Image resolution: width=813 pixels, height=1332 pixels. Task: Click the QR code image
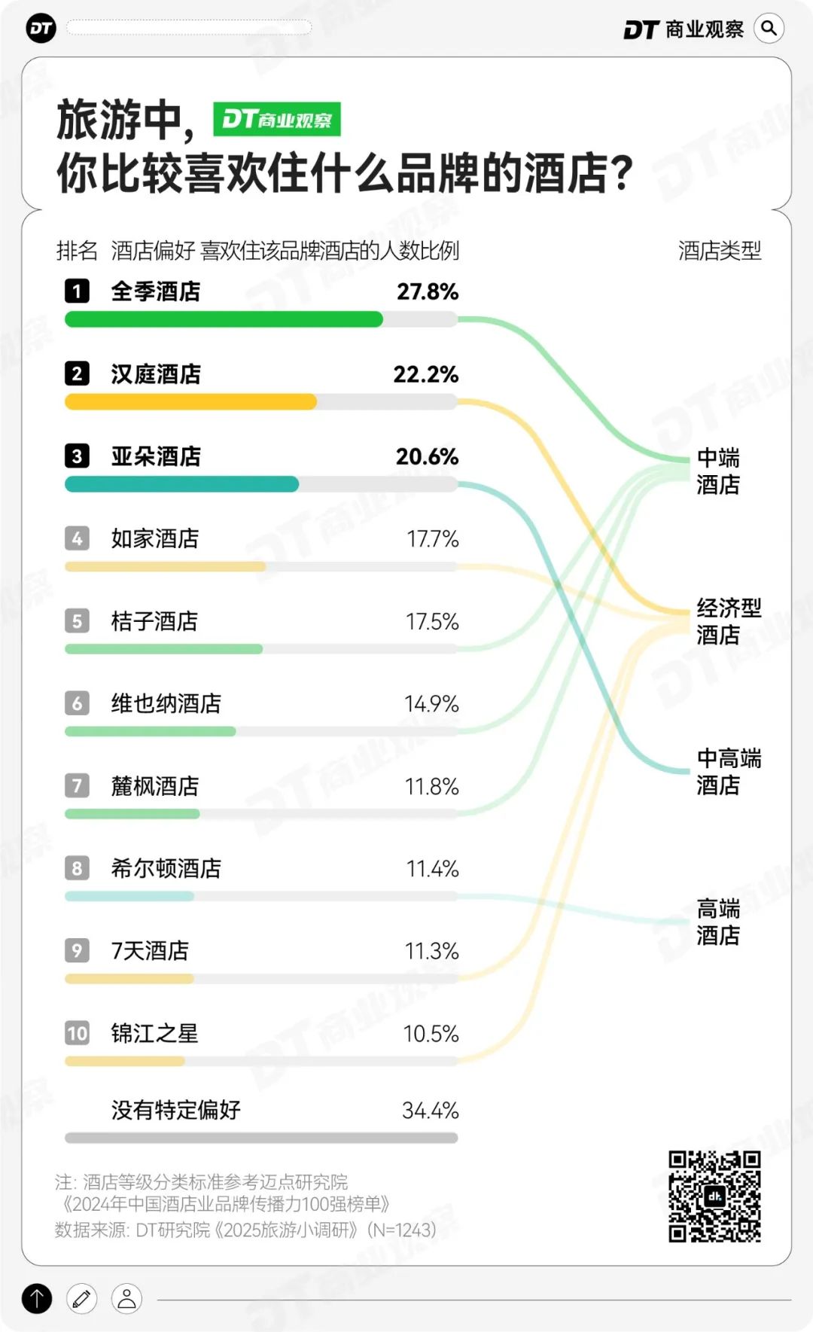(714, 1196)
